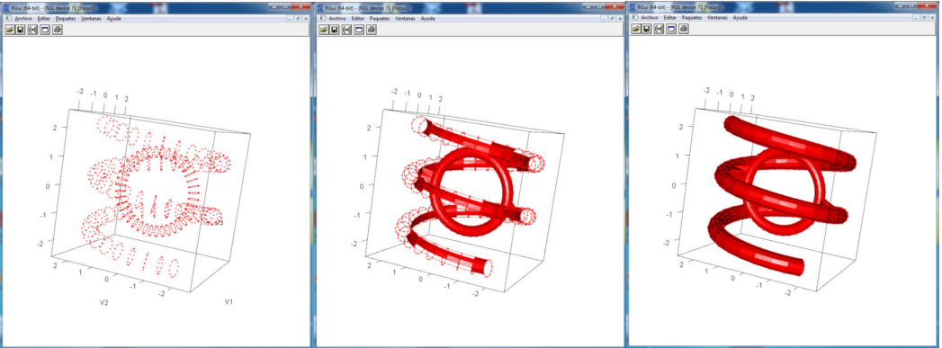This screenshot has width=942, height=348.
Task: Click the console window icon in the solid helix window
Action: pyautogui.click(x=672, y=29)
